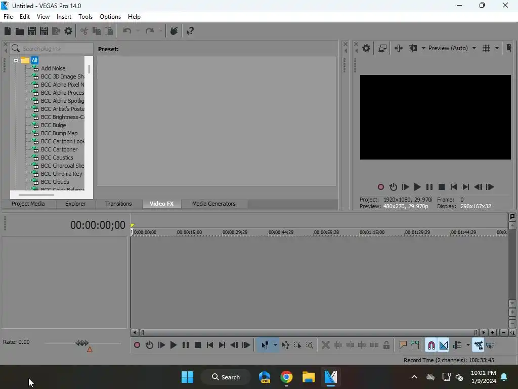Click the playback Rate slider
The height and width of the screenshot is (389, 518).
(82, 343)
